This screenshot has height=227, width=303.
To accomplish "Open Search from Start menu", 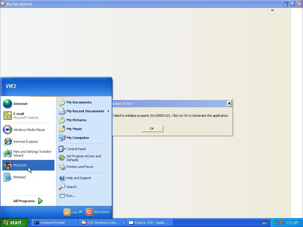I will click(x=84, y=187).
